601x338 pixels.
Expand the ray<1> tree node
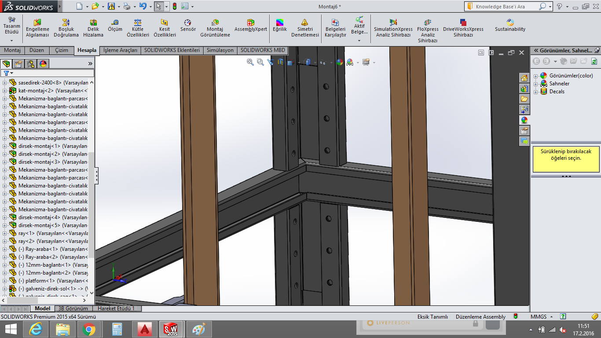[4, 233]
